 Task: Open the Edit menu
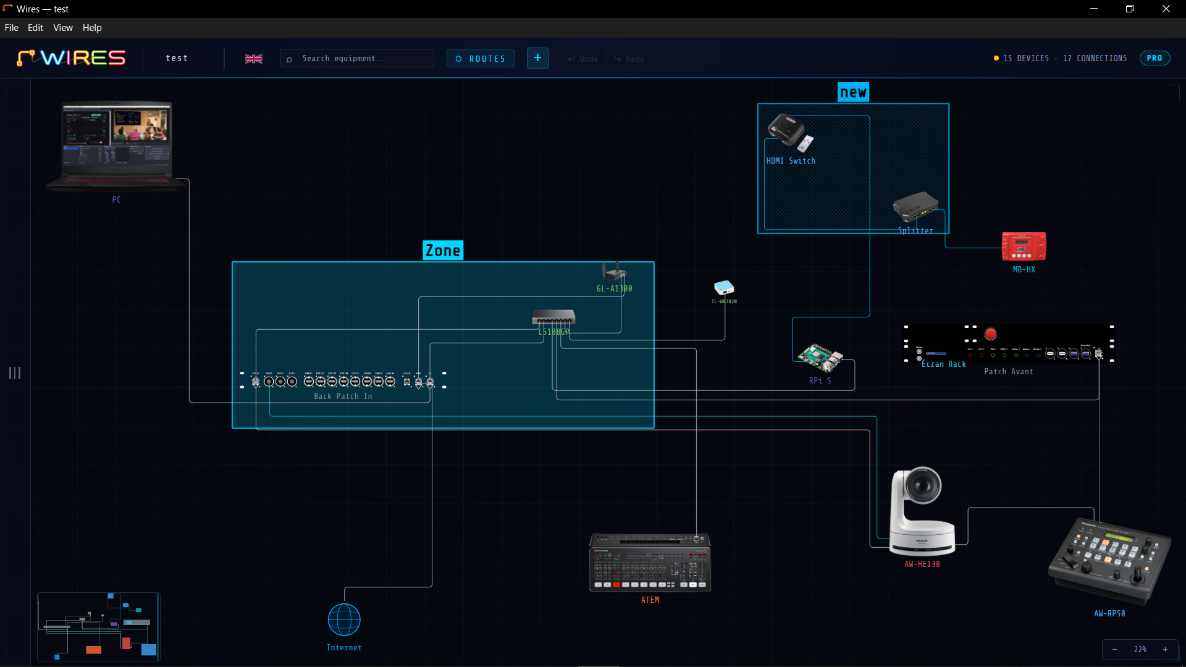click(35, 28)
